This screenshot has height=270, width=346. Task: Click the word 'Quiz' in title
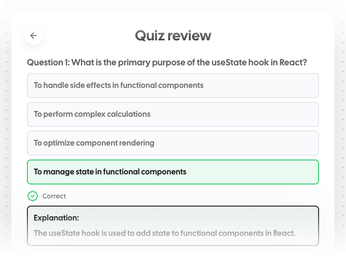click(x=147, y=36)
